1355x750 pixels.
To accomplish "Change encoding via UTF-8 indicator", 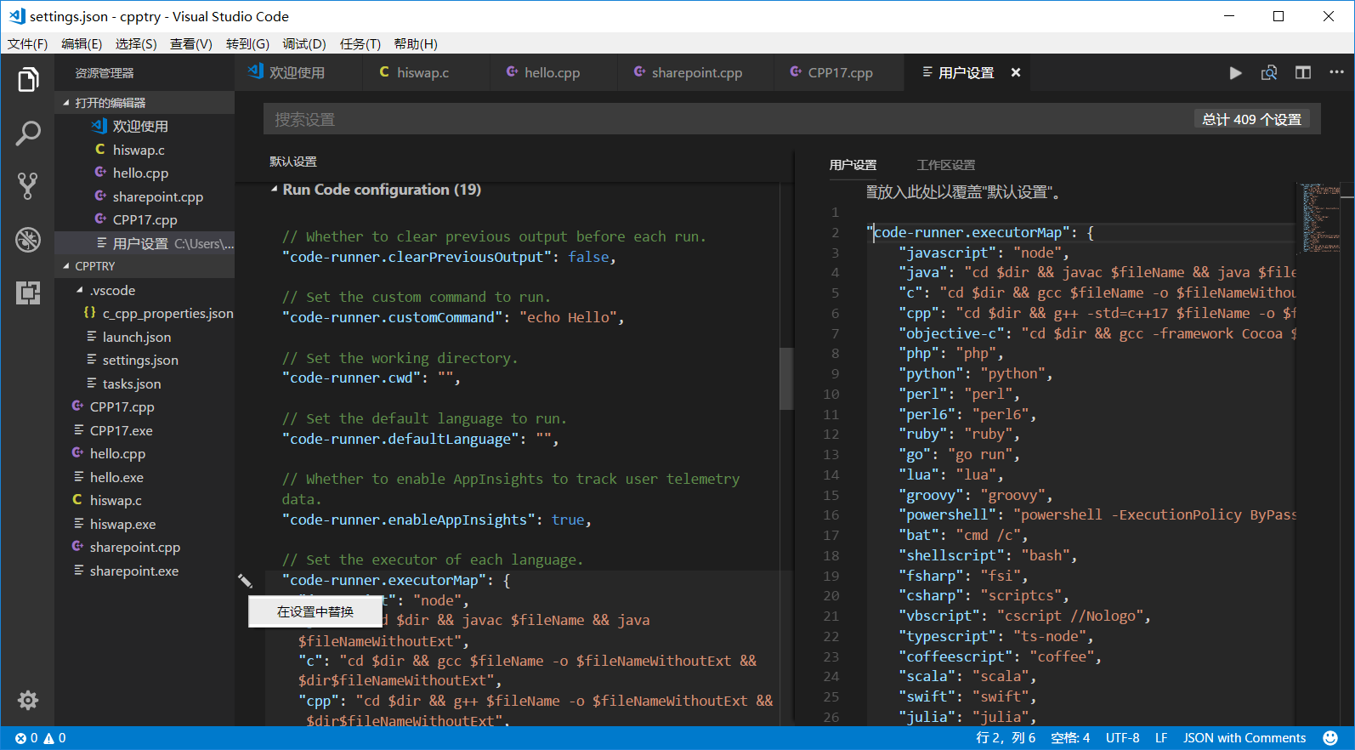I will tap(1122, 738).
